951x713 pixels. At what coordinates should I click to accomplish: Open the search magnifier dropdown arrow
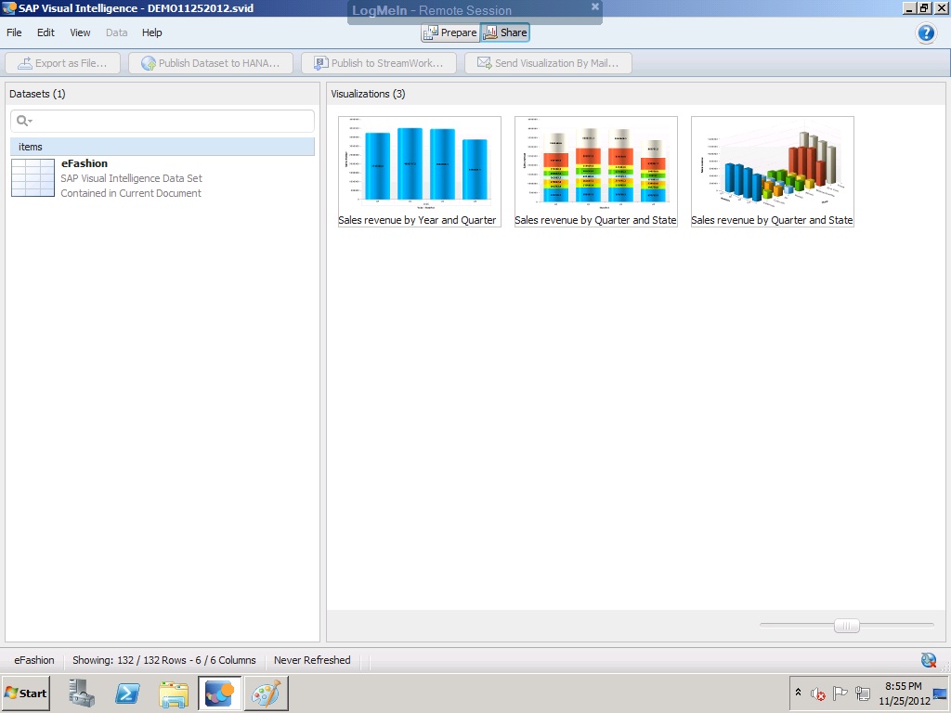coord(31,122)
